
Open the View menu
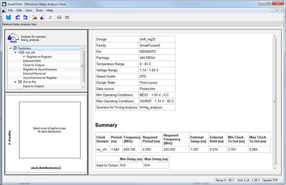28,10
